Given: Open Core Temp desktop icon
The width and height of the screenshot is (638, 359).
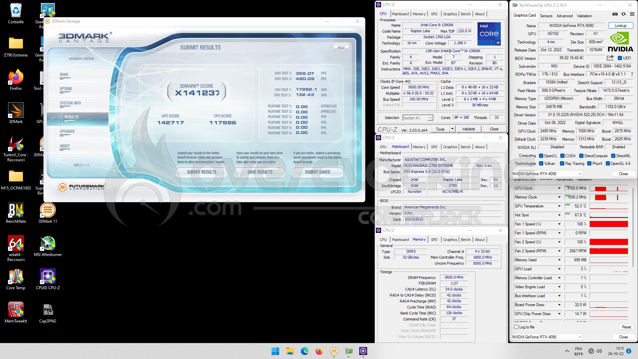Looking at the screenshot, I should (16, 280).
